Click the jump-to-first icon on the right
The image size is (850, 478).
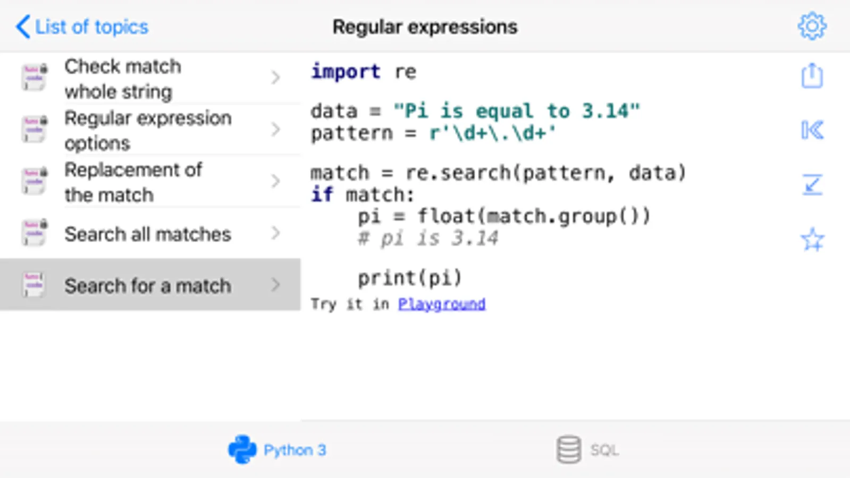coord(812,130)
